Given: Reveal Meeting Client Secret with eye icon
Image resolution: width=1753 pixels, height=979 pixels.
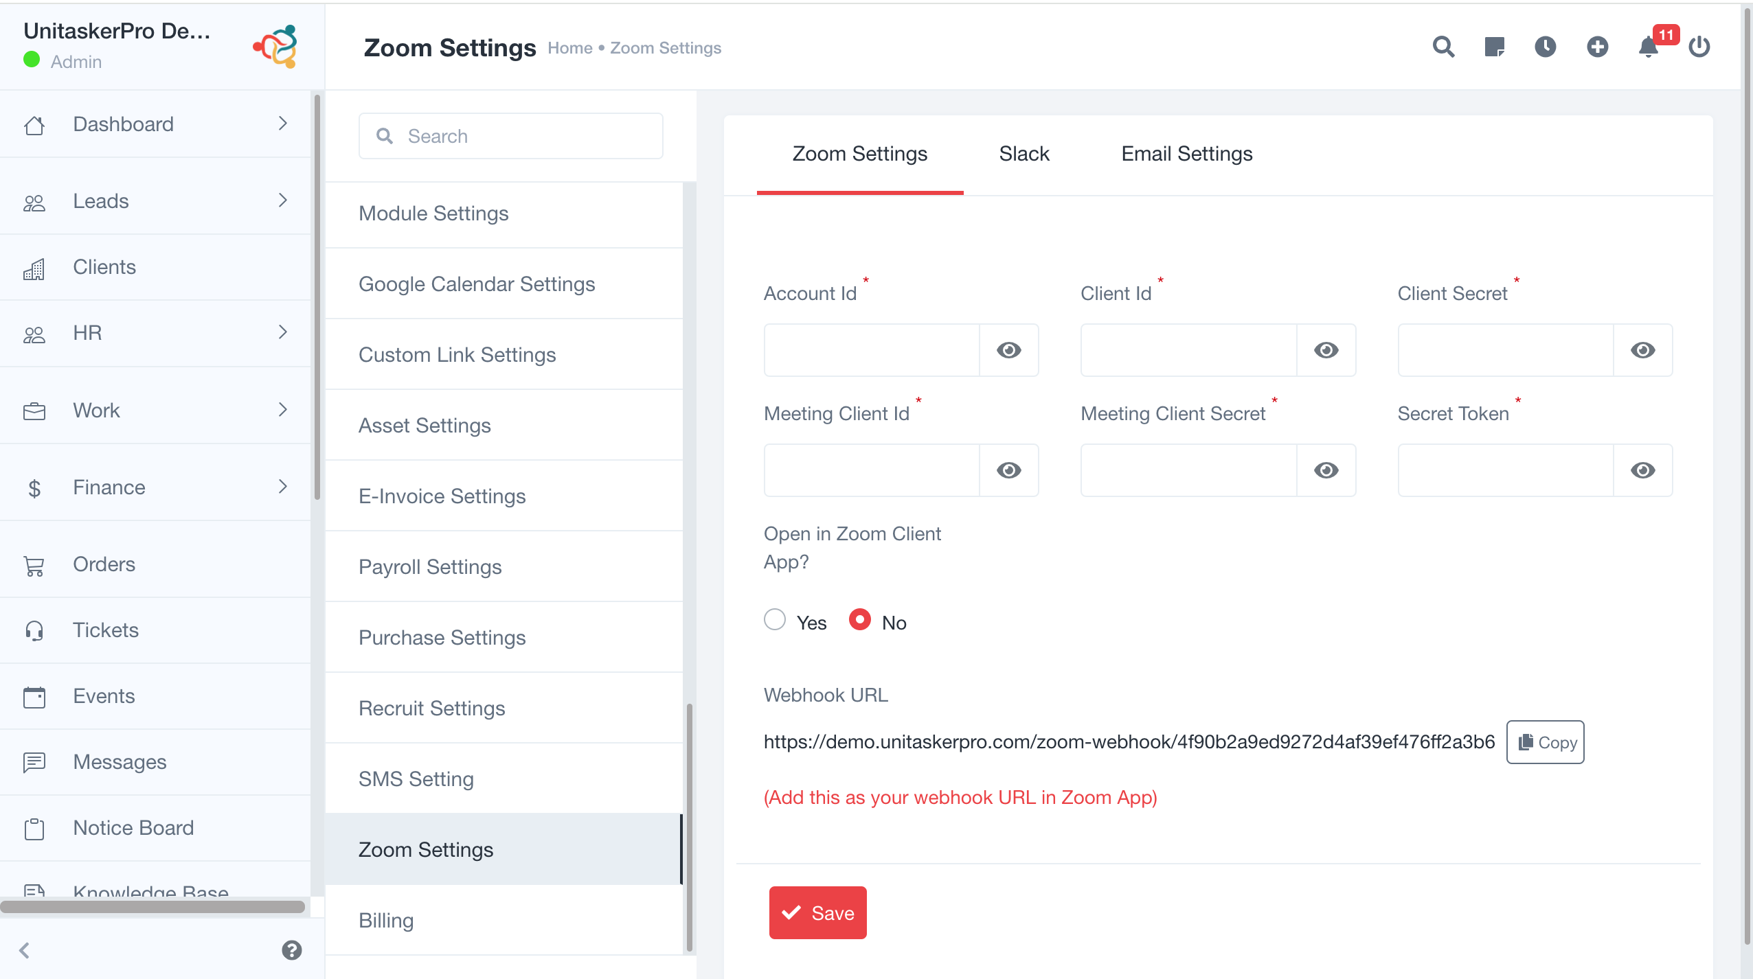Looking at the screenshot, I should pos(1326,470).
